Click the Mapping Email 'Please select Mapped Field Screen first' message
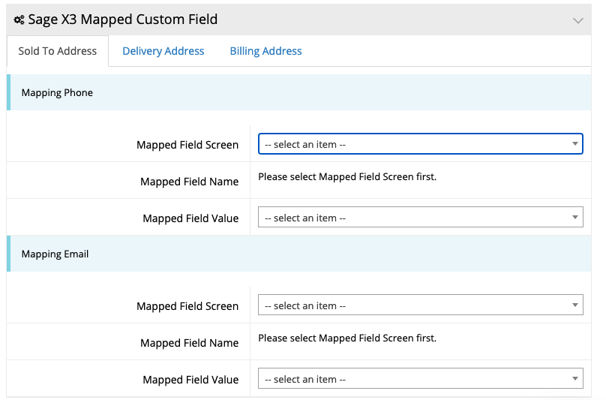 click(x=347, y=338)
